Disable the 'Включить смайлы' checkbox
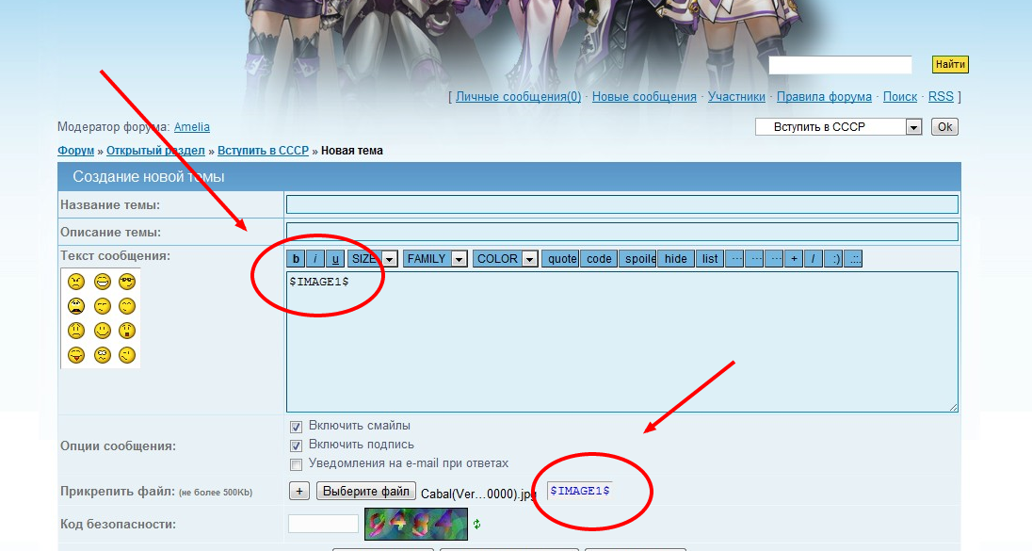The height and width of the screenshot is (551, 1032). tap(296, 426)
